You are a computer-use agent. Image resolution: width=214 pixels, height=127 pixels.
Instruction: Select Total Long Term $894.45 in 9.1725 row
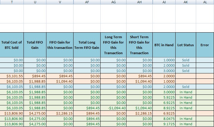pyautogui.click(x=87, y=124)
